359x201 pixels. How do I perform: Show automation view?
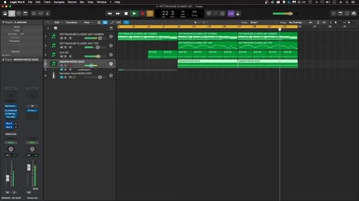pos(112,22)
